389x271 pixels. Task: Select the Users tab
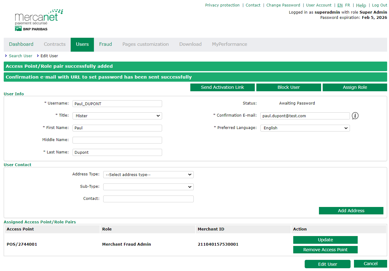[x=82, y=44]
